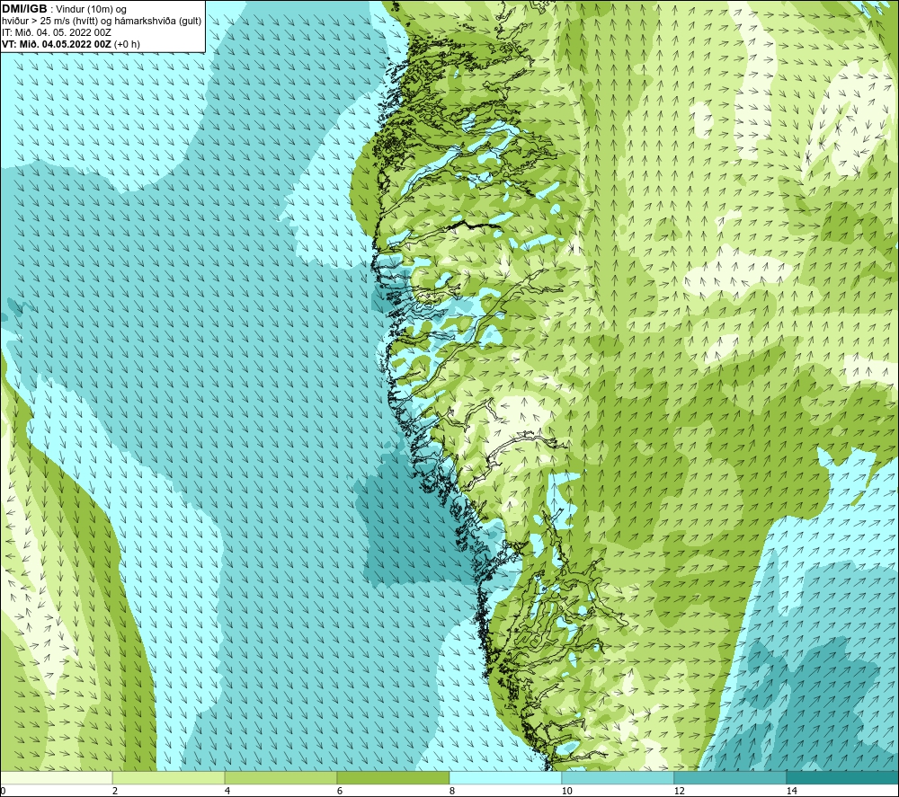Click the "DMI/IGB" title text
This screenshot has height=797, width=899.
coord(24,9)
